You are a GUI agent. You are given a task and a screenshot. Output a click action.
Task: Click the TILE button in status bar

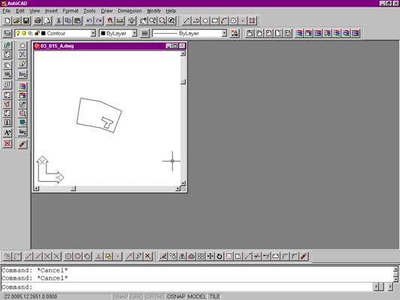(x=214, y=296)
